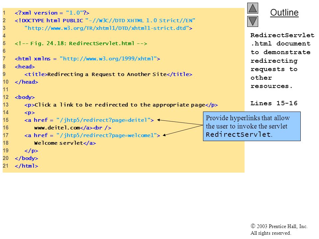Image resolution: width=319 pixels, height=239 pixels.
Task: Select the DOCTYPE html PUBLIC line
Action: (105, 21)
